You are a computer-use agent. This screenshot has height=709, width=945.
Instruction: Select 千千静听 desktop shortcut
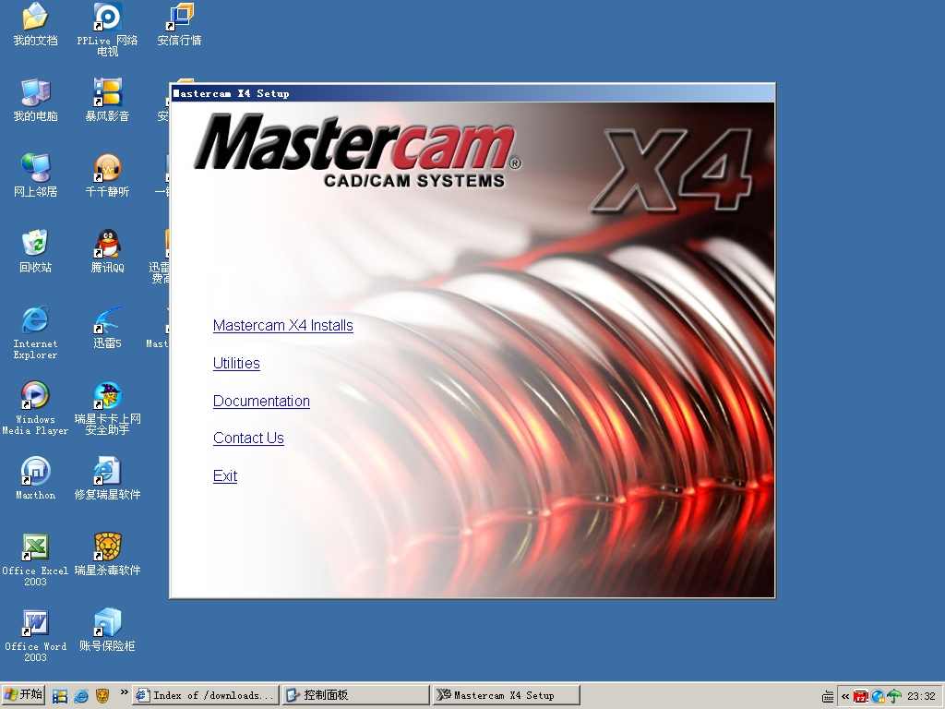[107, 175]
